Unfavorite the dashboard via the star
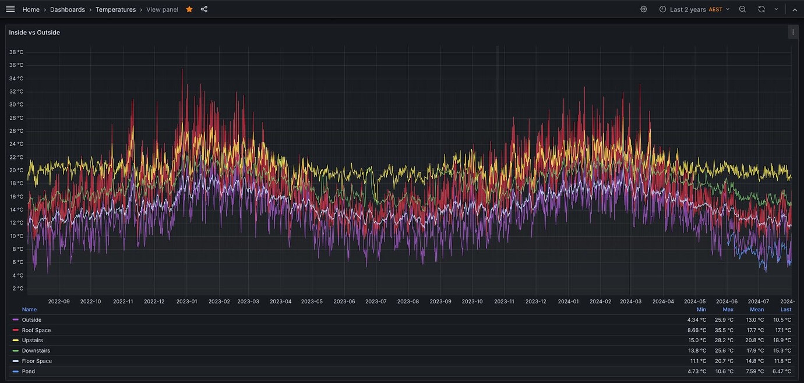The height and width of the screenshot is (383, 804). tap(189, 9)
